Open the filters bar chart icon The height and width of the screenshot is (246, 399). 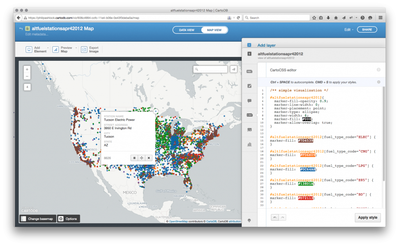click(249, 144)
